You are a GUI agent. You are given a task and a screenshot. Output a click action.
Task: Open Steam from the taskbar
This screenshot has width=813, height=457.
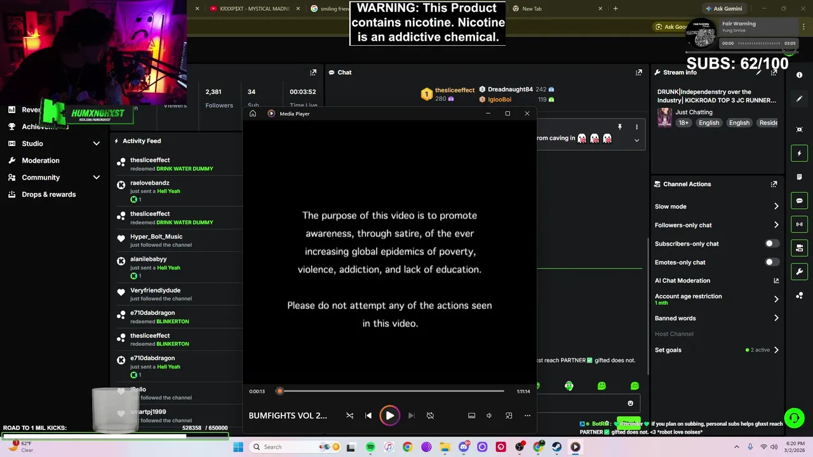click(556, 447)
